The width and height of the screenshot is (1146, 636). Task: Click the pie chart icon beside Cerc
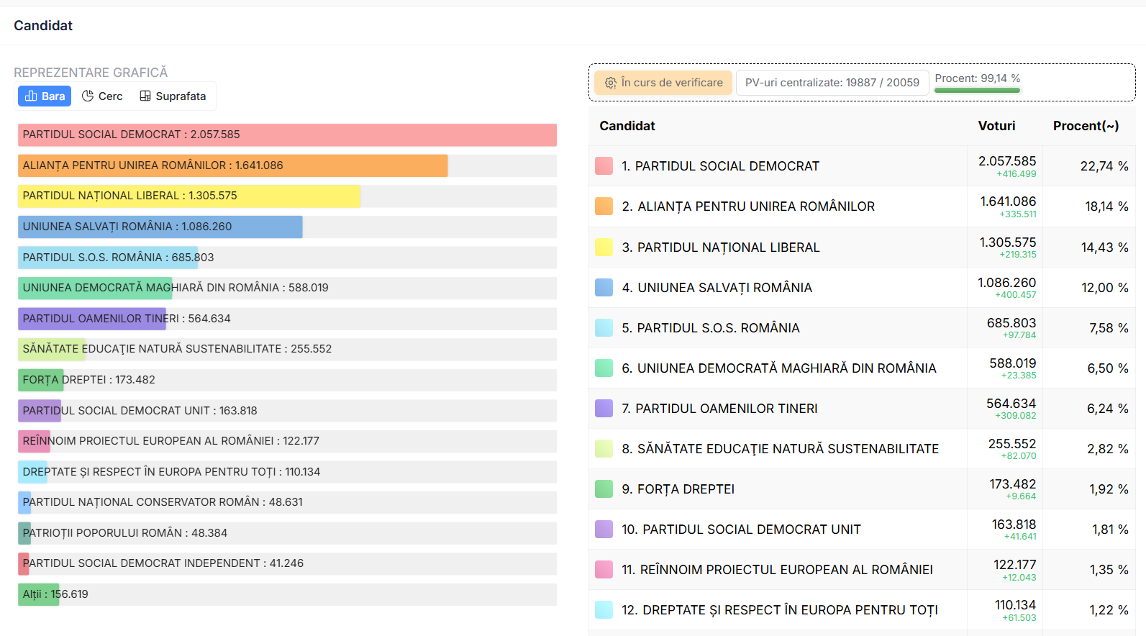coord(88,96)
